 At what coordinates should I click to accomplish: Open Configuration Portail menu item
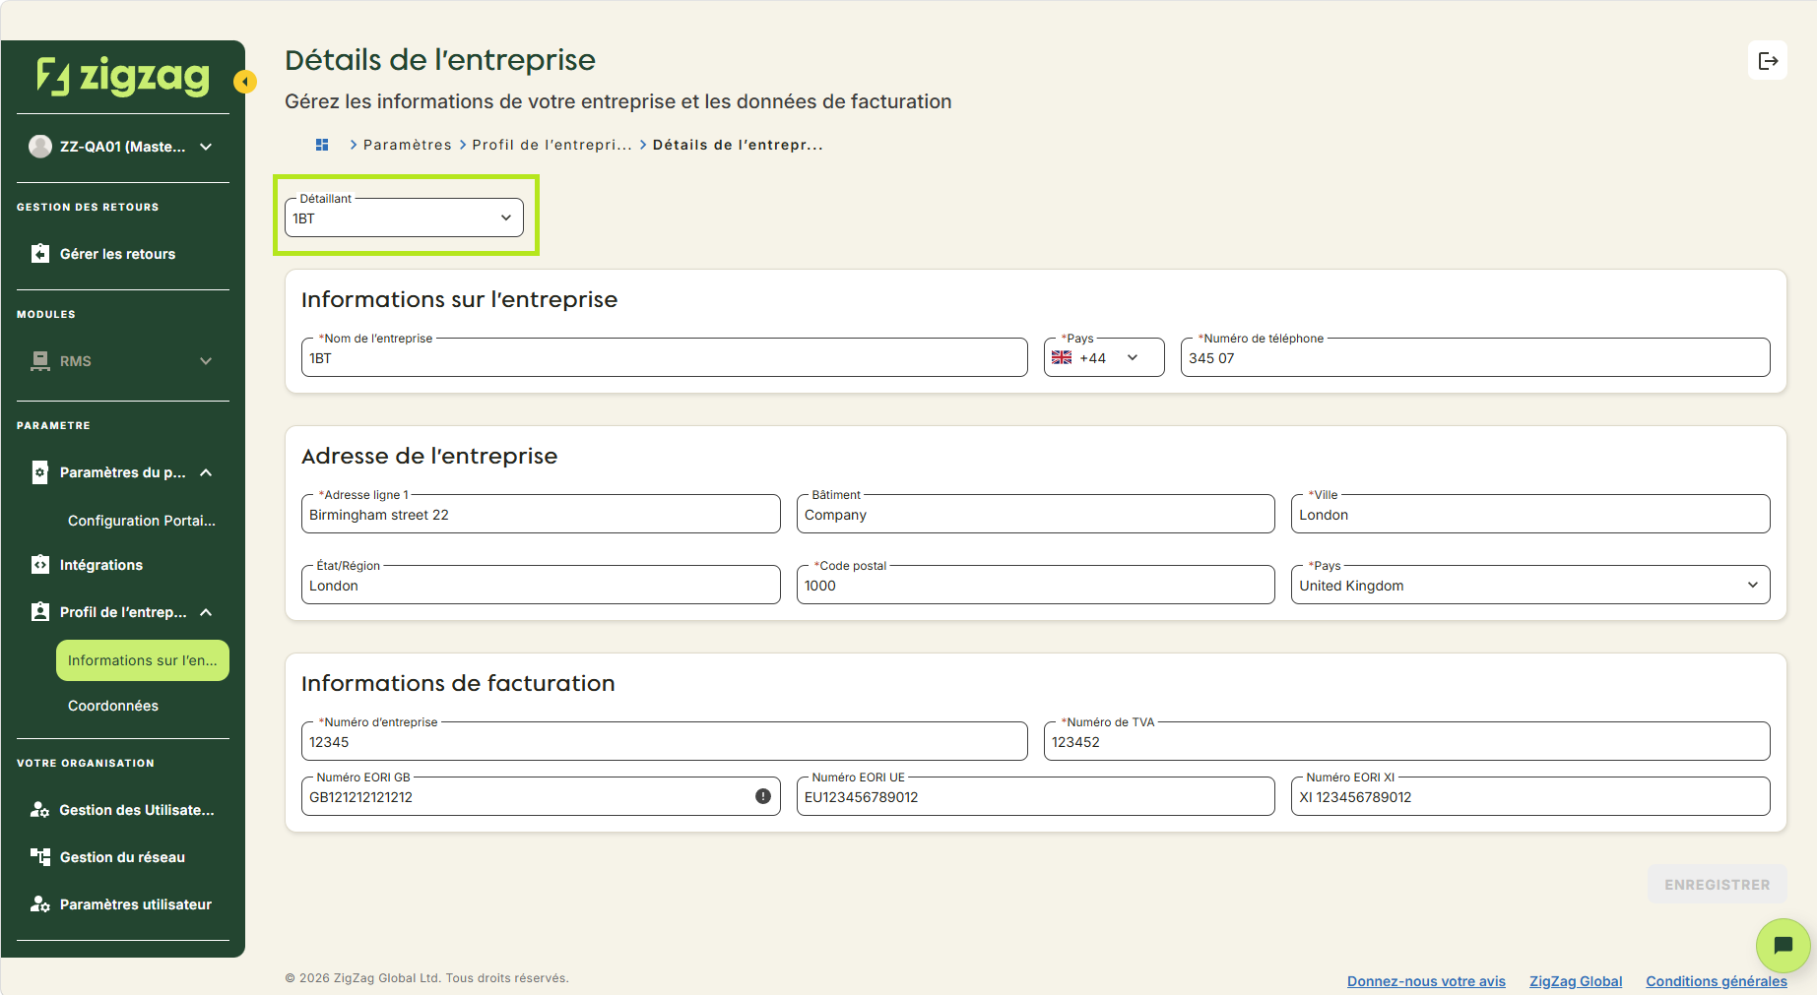pos(142,521)
